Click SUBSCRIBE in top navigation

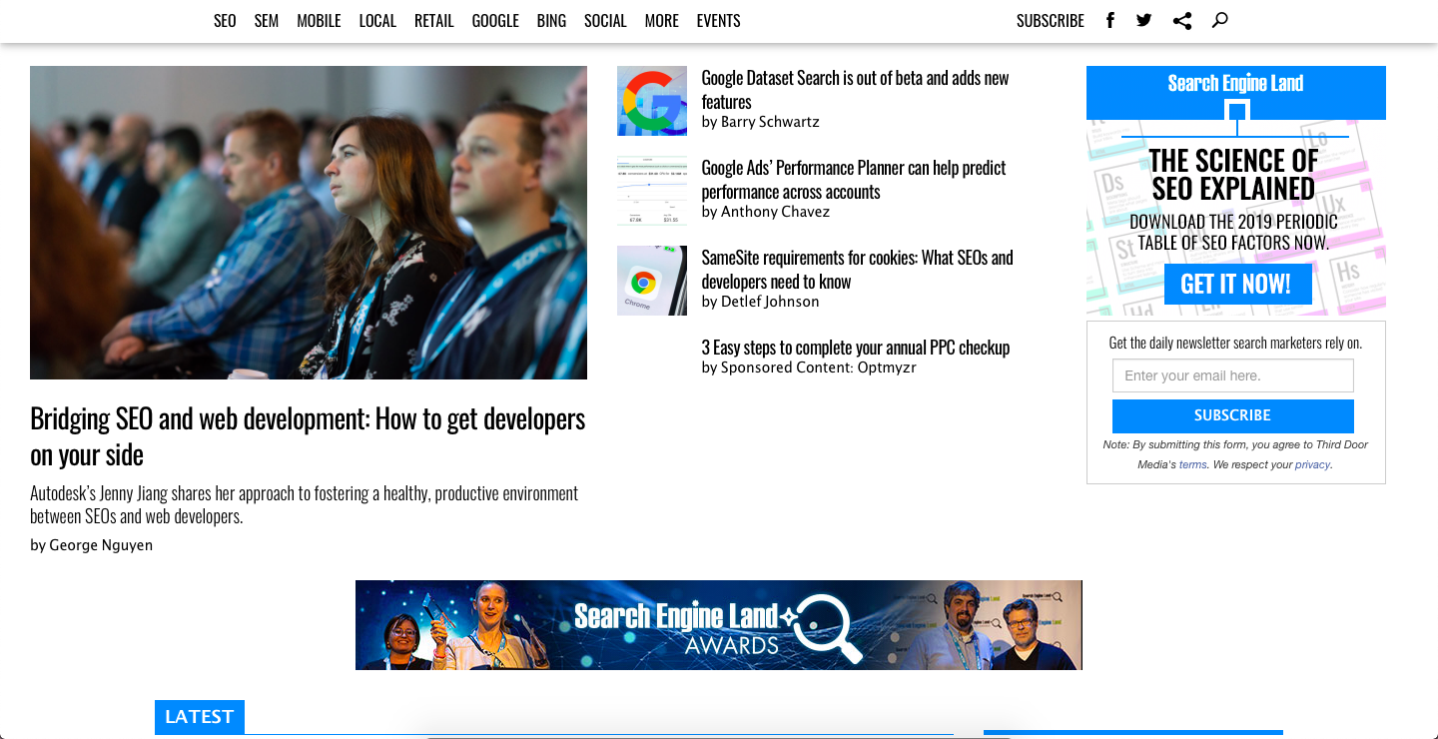pos(1051,21)
